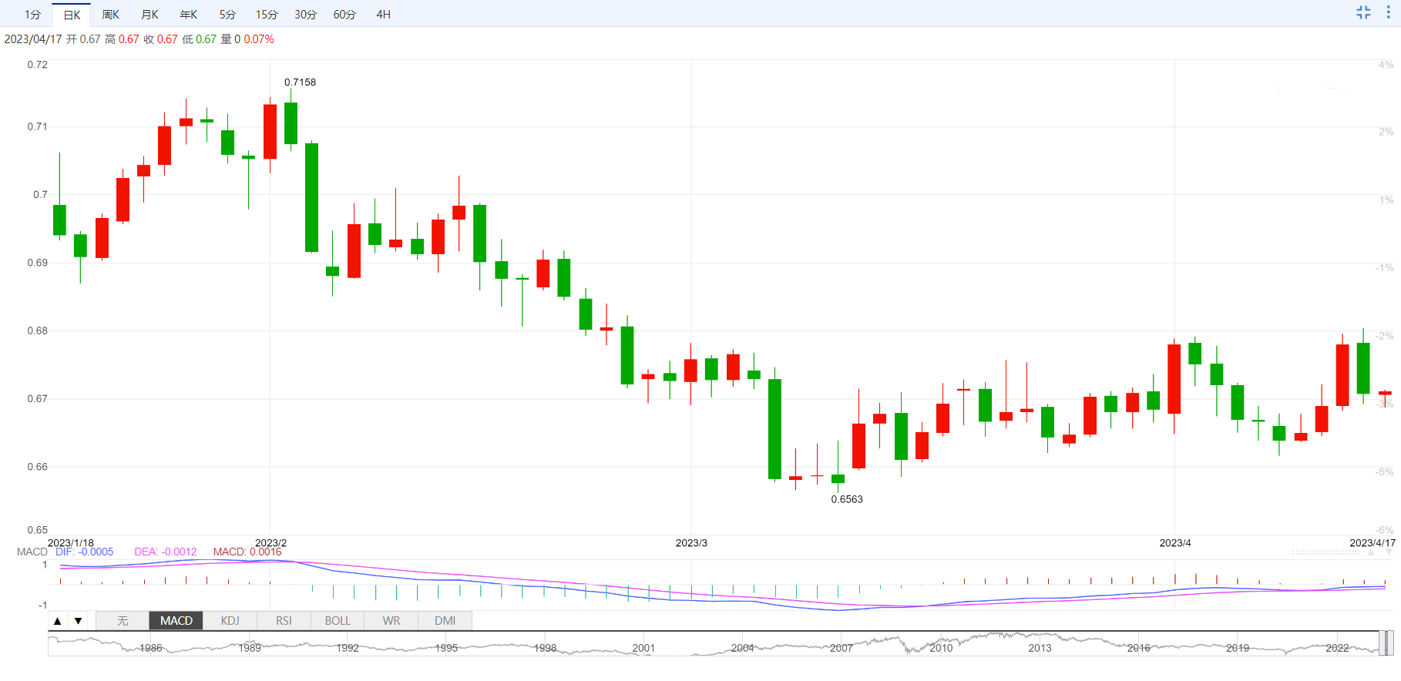Click the 2023/3 date axis label

coord(691,543)
